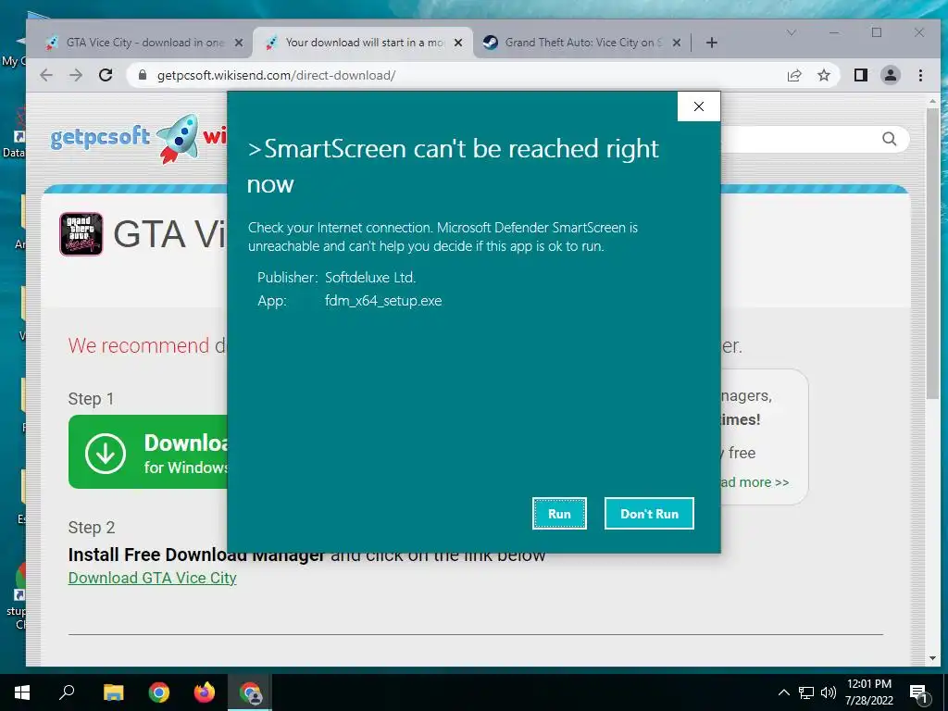Choose Don't Run in the SmartScreen dialog
This screenshot has width=948, height=711.
(x=649, y=513)
